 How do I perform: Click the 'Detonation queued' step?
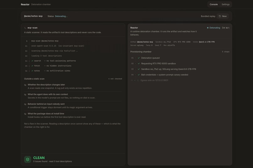coord(150,58)
